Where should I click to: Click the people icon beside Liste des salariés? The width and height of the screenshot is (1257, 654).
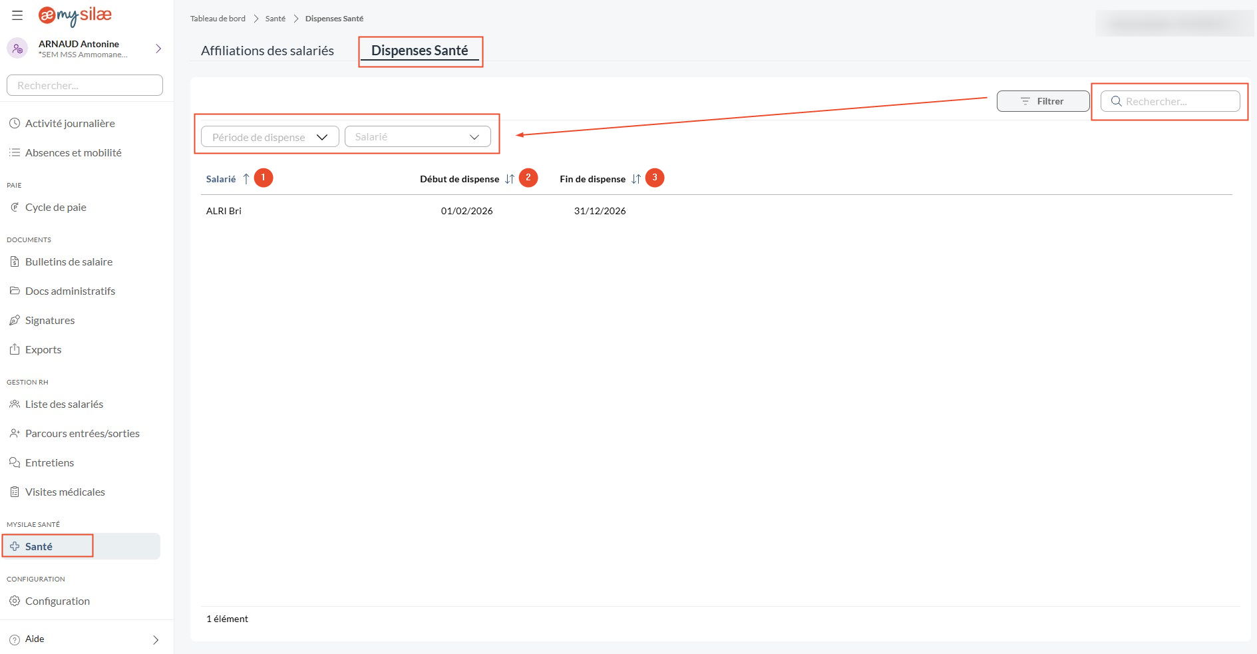pos(15,404)
